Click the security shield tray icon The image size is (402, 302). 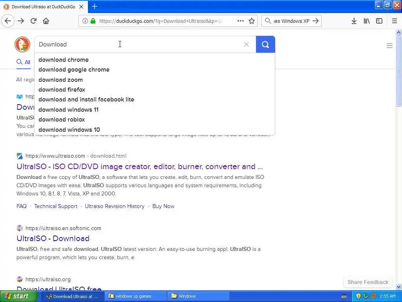[358, 296]
